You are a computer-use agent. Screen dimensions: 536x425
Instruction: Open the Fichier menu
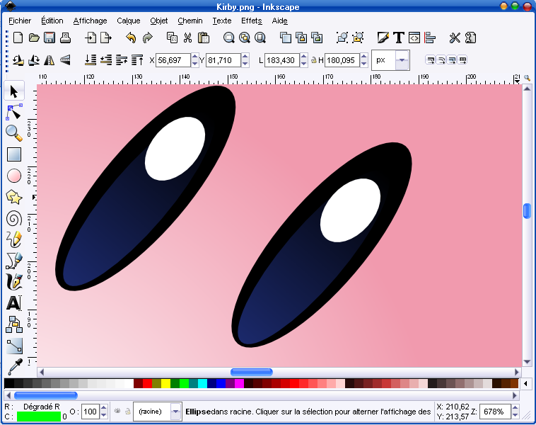pyautogui.click(x=20, y=21)
